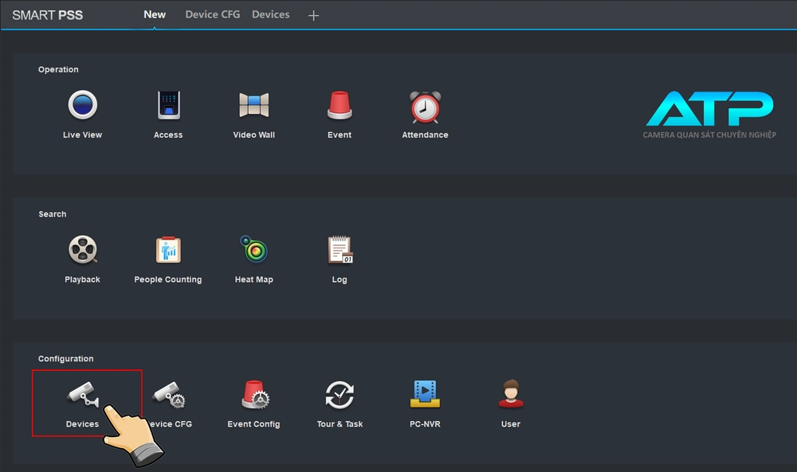Viewport: 797px width, 472px height.
Task: Switch to the New tab
Action: [x=155, y=14]
